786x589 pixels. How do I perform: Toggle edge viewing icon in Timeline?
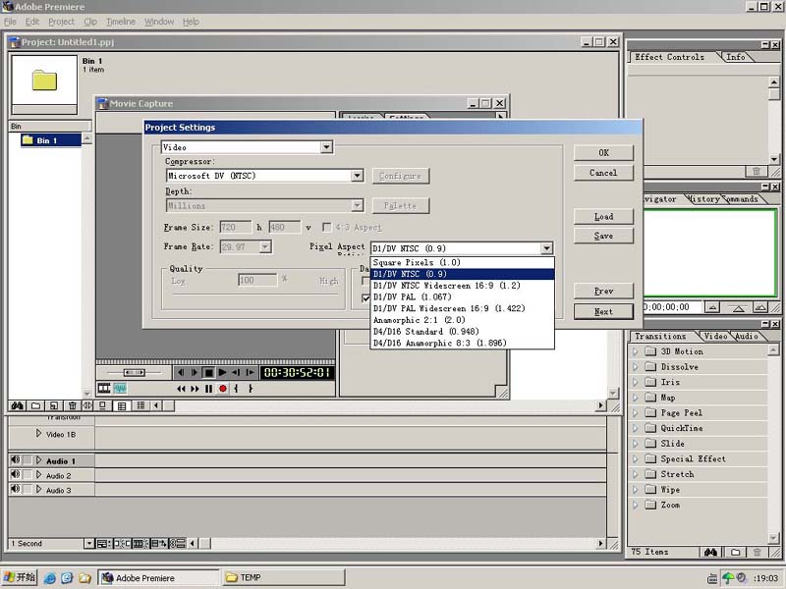click(140, 544)
